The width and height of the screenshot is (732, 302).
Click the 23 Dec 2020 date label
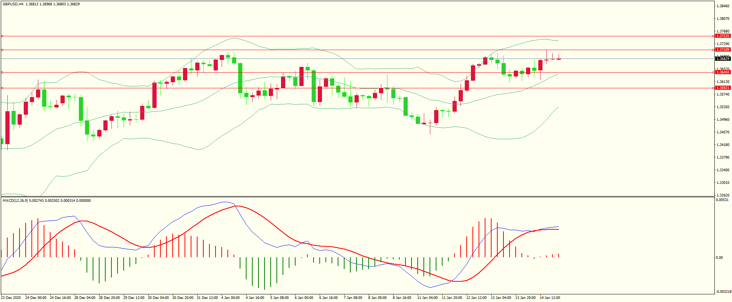[x=11, y=298]
